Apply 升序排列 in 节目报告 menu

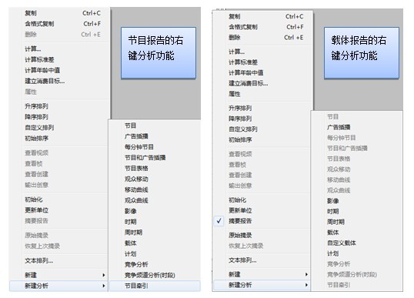(36, 106)
